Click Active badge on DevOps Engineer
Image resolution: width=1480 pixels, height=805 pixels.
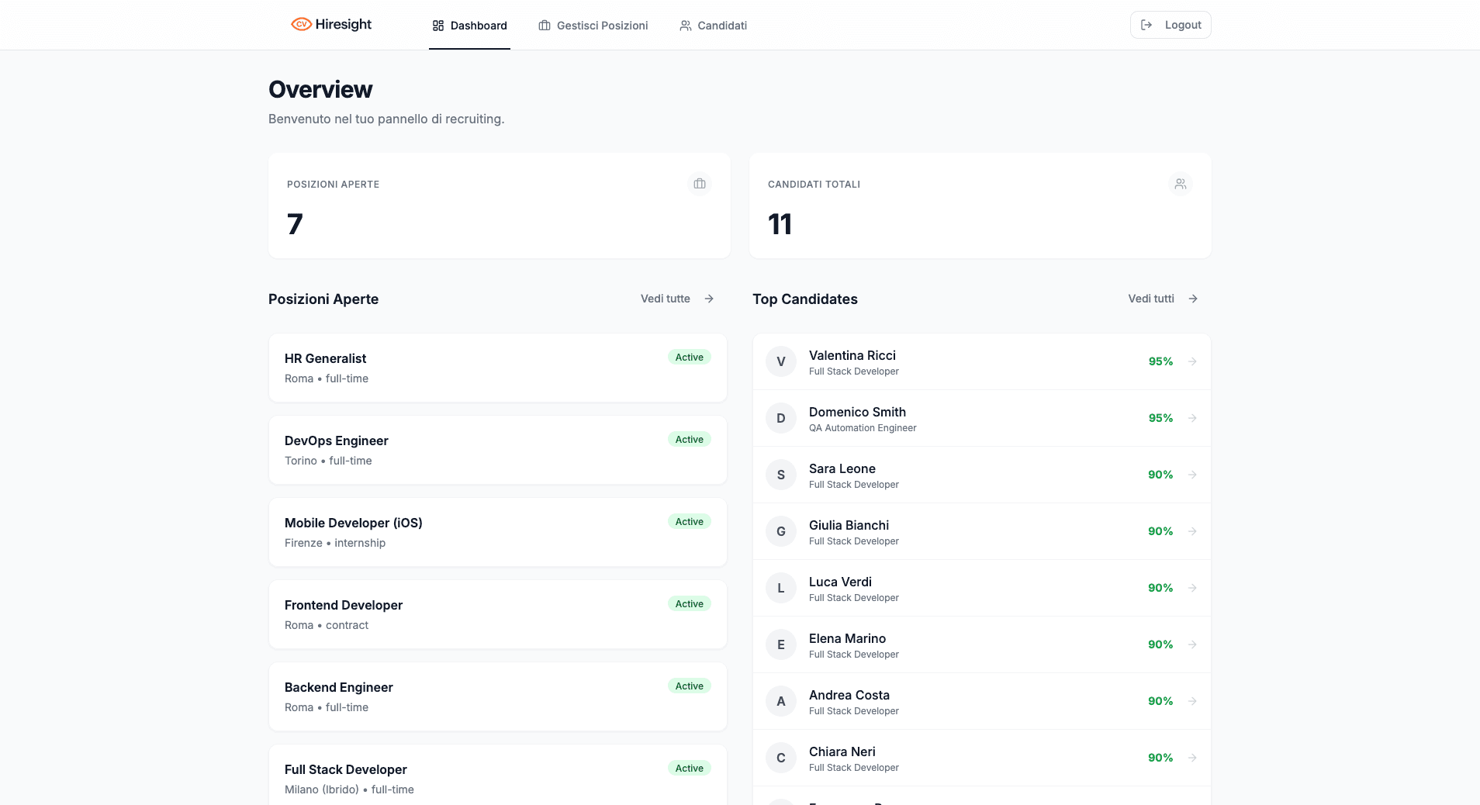[690, 440]
